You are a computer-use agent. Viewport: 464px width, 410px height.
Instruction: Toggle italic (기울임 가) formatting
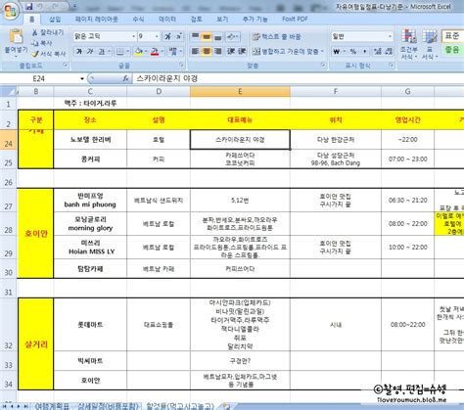pyautogui.click(x=90, y=51)
